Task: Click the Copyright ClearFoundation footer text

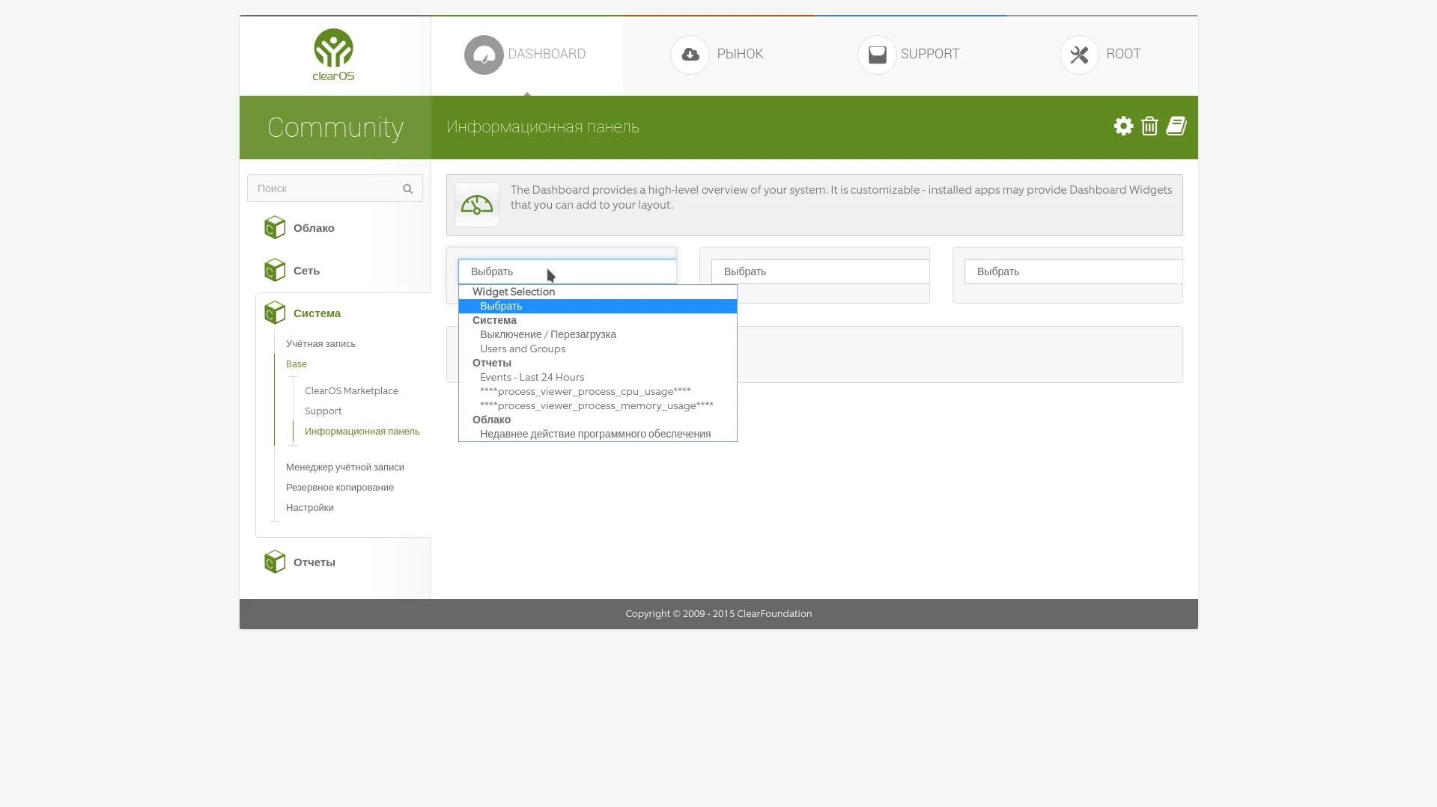Action: pyautogui.click(x=719, y=614)
